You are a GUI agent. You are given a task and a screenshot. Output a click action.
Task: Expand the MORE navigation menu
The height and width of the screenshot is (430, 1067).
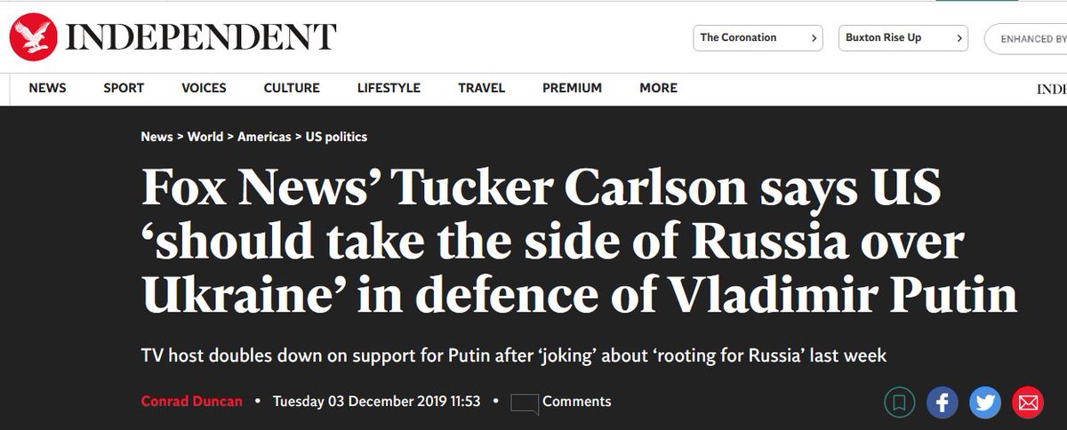pos(658,88)
